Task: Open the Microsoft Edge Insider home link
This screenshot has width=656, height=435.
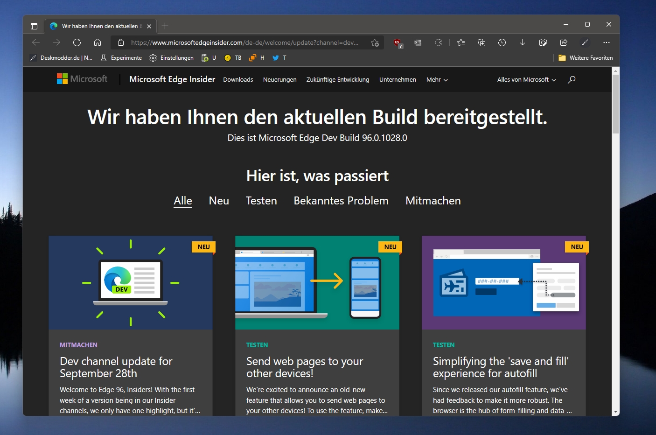Action: (x=172, y=79)
